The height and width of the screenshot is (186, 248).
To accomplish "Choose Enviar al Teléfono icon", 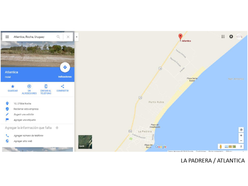I will click(x=46, y=86).
